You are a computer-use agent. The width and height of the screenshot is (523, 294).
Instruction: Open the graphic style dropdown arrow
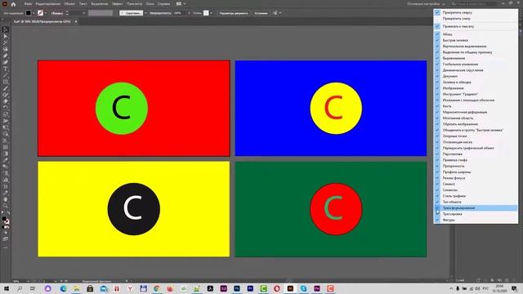pyautogui.click(x=211, y=13)
